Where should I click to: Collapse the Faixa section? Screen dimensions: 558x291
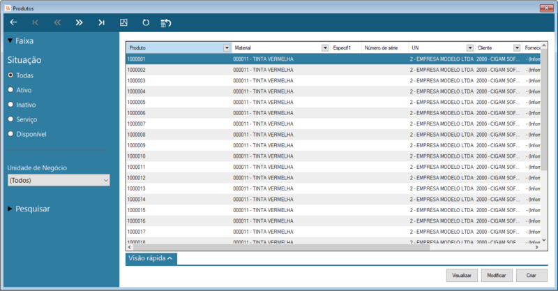click(x=10, y=40)
